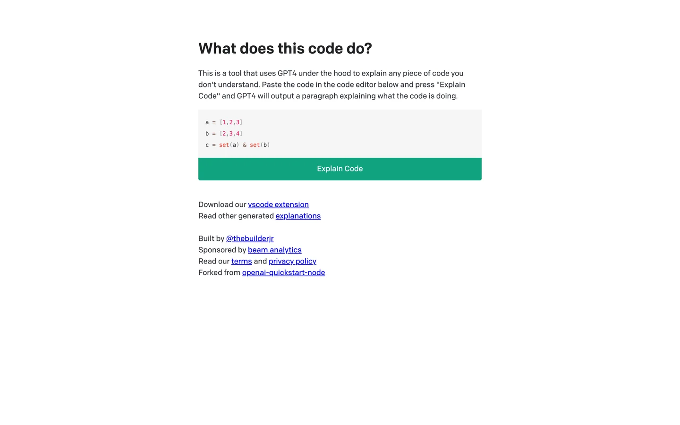Read the terms link
Viewport: 680px width, 425px height.
pyautogui.click(x=241, y=261)
